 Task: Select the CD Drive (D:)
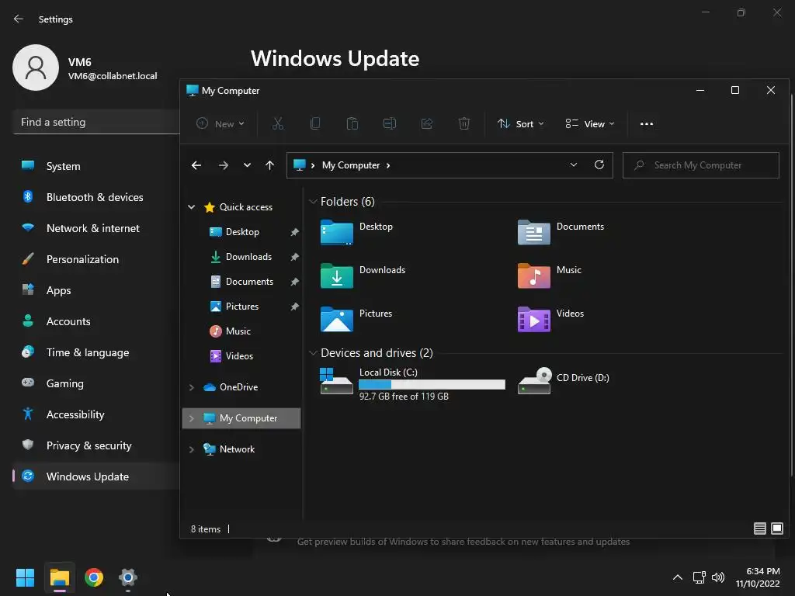564,381
